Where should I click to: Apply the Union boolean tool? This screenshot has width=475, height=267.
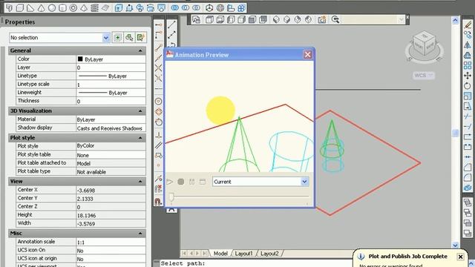pos(175,8)
